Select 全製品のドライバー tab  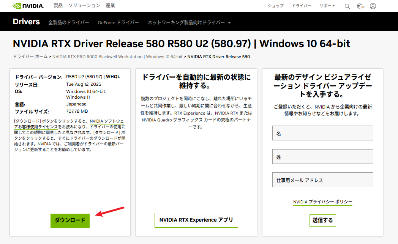coord(69,23)
